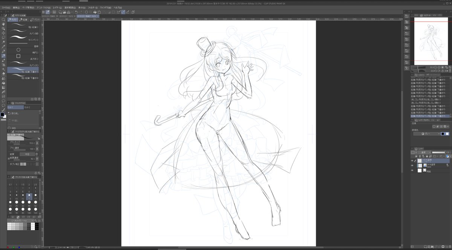Click the Navigator canvas thumbnail

pos(431,40)
